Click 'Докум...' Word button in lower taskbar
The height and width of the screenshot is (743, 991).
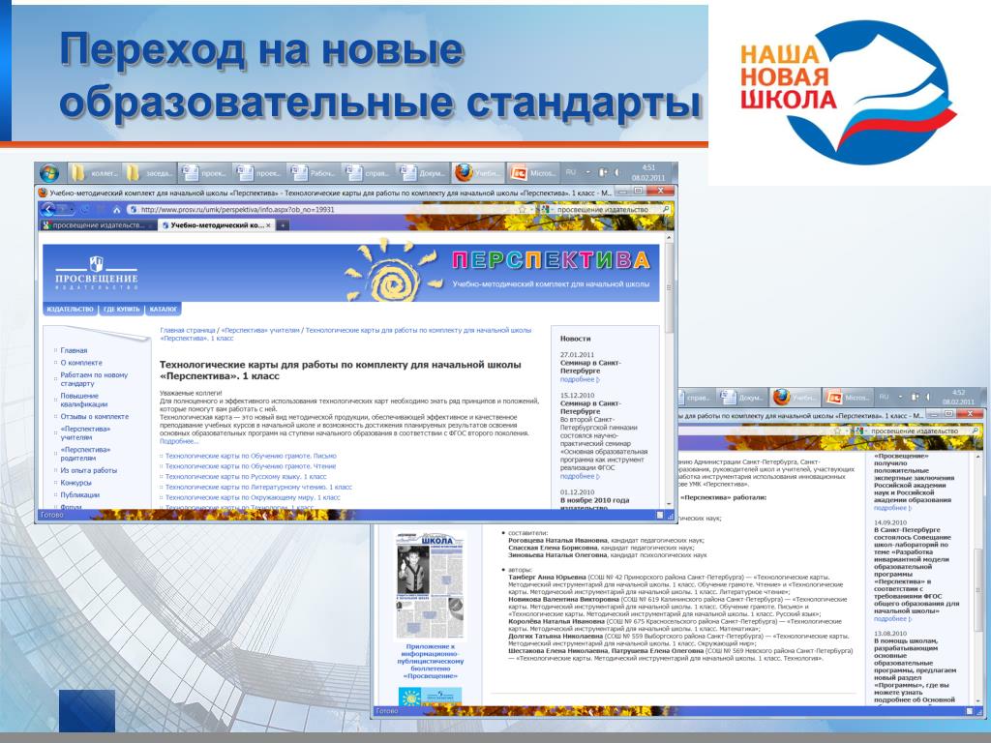(742, 398)
